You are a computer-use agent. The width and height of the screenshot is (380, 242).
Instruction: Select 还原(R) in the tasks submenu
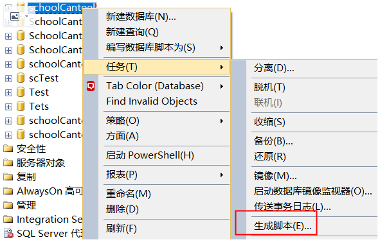pyautogui.click(x=270, y=157)
